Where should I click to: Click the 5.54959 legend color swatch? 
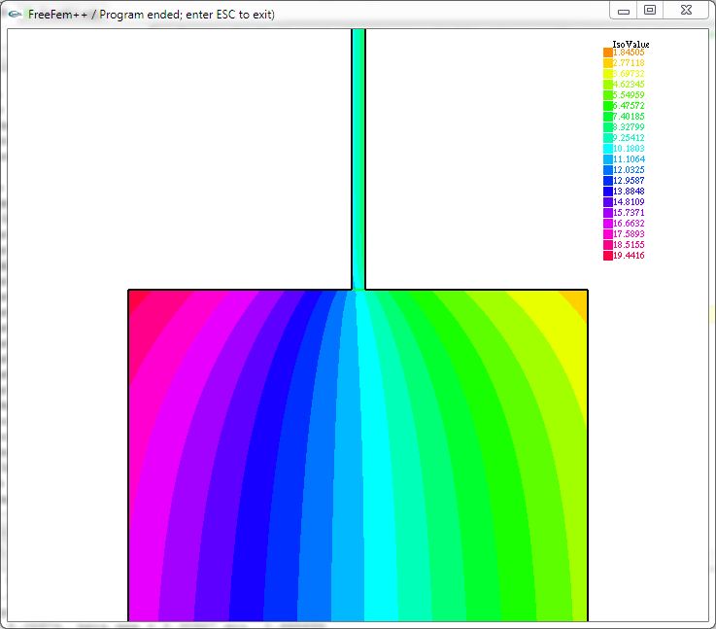pos(608,95)
